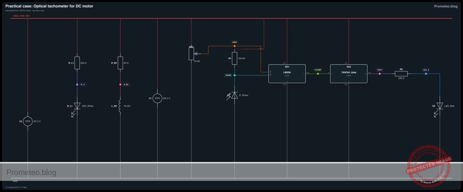Select the R2 330 Ω resistor symbol

coord(401,74)
